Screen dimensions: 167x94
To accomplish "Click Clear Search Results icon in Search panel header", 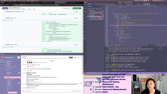I will (98, 4).
